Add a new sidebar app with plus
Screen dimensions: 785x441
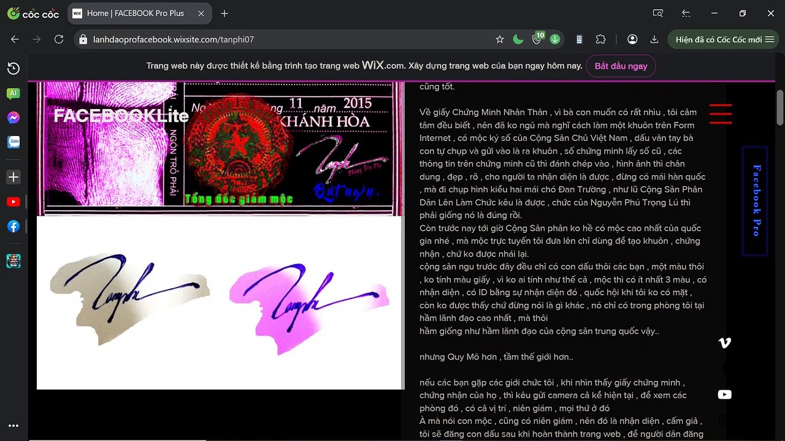coord(13,177)
